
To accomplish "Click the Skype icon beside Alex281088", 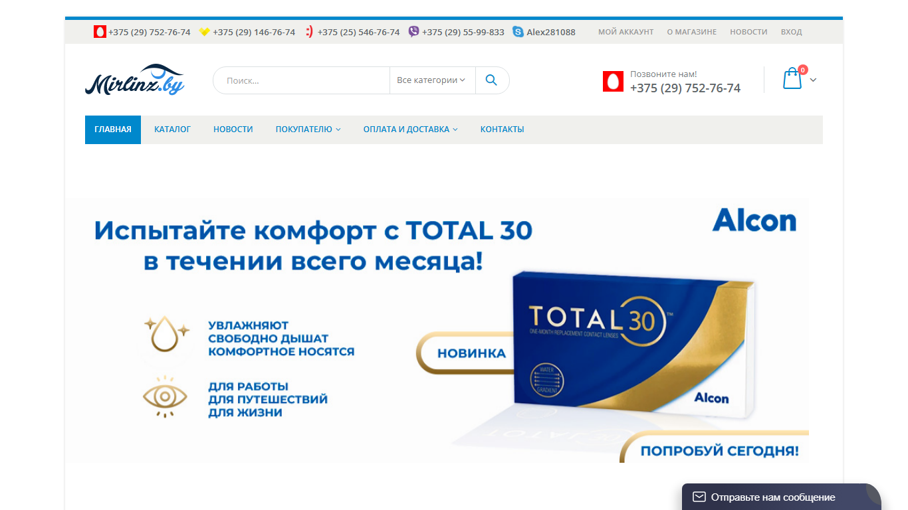I will click(518, 31).
